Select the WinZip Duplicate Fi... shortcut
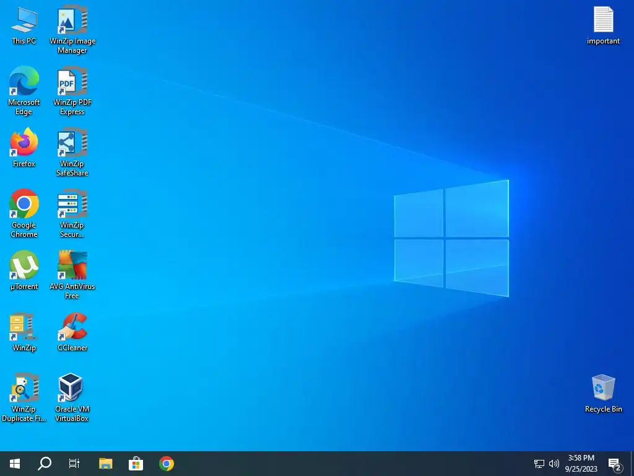Screen dimensions: 634x476 [24, 398]
